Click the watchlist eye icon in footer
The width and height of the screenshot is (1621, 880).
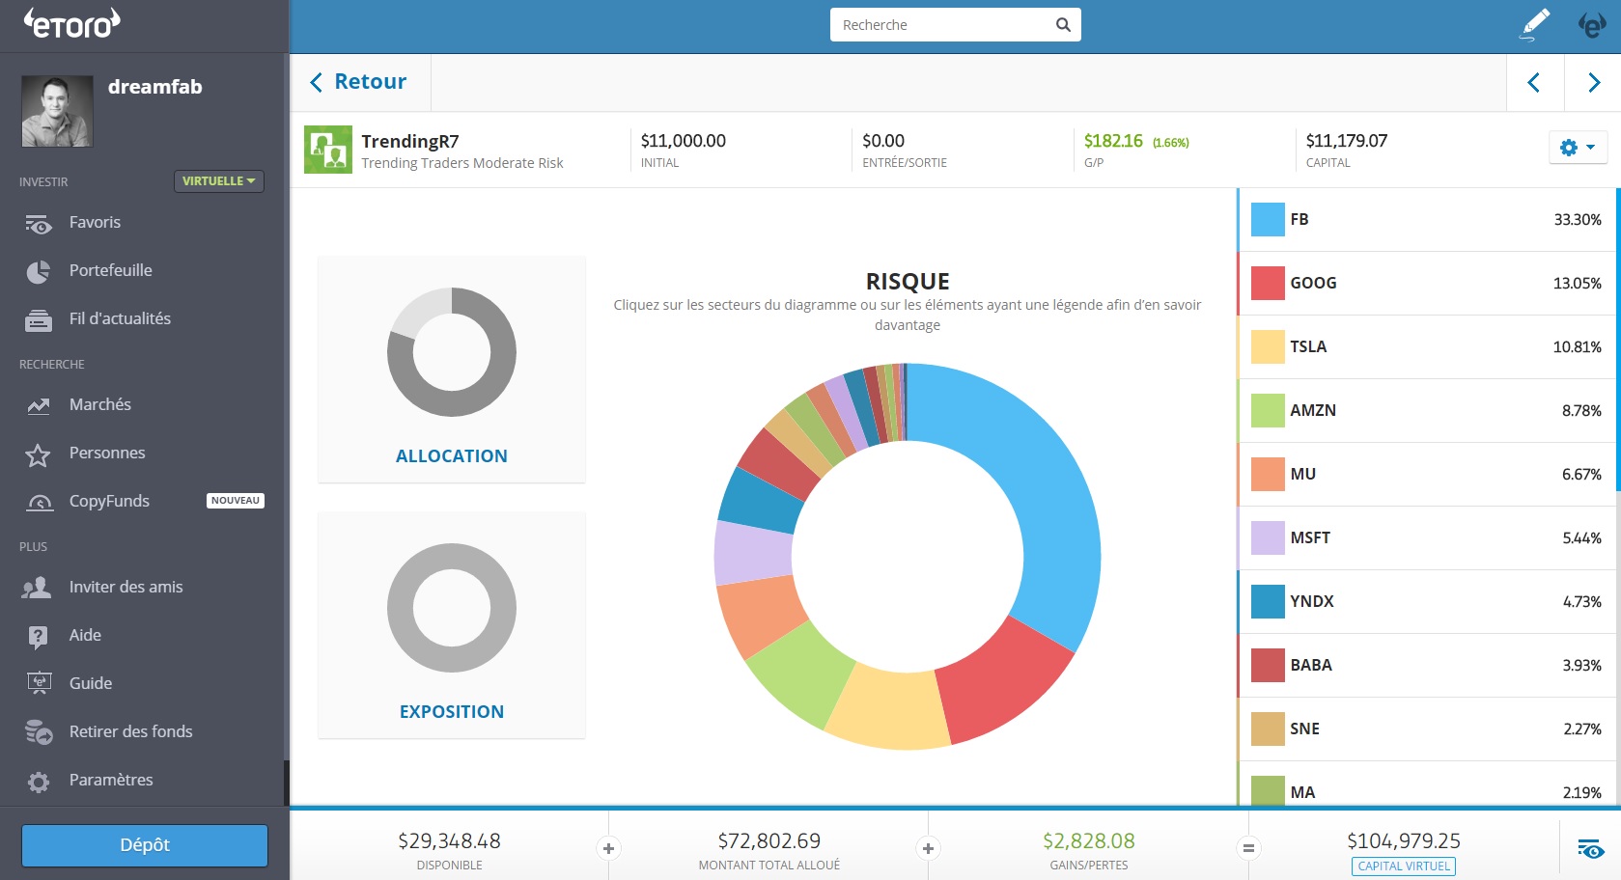point(1590,849)
